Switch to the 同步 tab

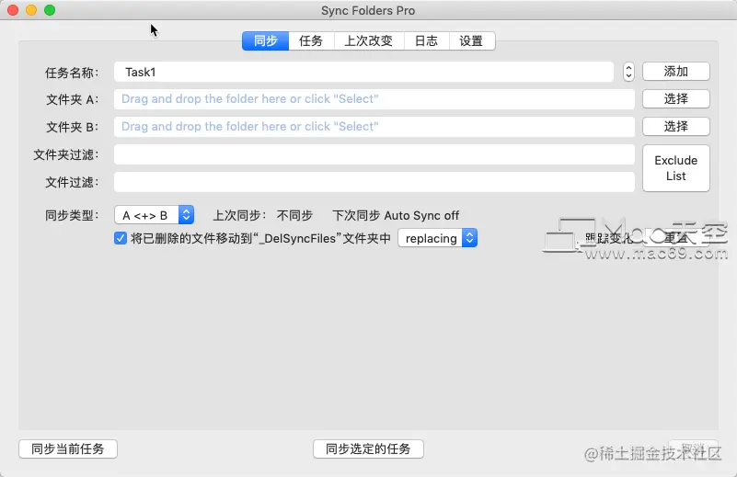[265, 40]
